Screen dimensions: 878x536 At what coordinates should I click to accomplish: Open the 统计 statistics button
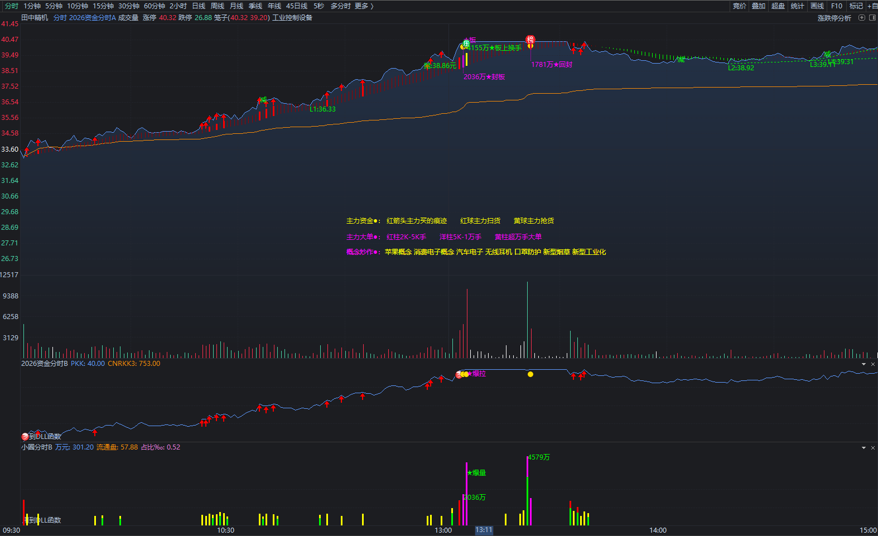tap(798, 6)
